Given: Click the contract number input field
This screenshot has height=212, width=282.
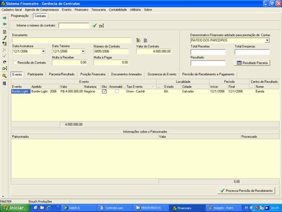Looking at the screenshot, I should pos(74,25).
